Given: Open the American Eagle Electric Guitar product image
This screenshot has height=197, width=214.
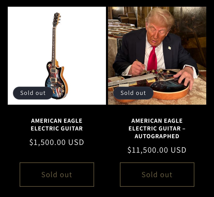Looking at the screenshot, I should pyautogui.click(x=57, y=55).
